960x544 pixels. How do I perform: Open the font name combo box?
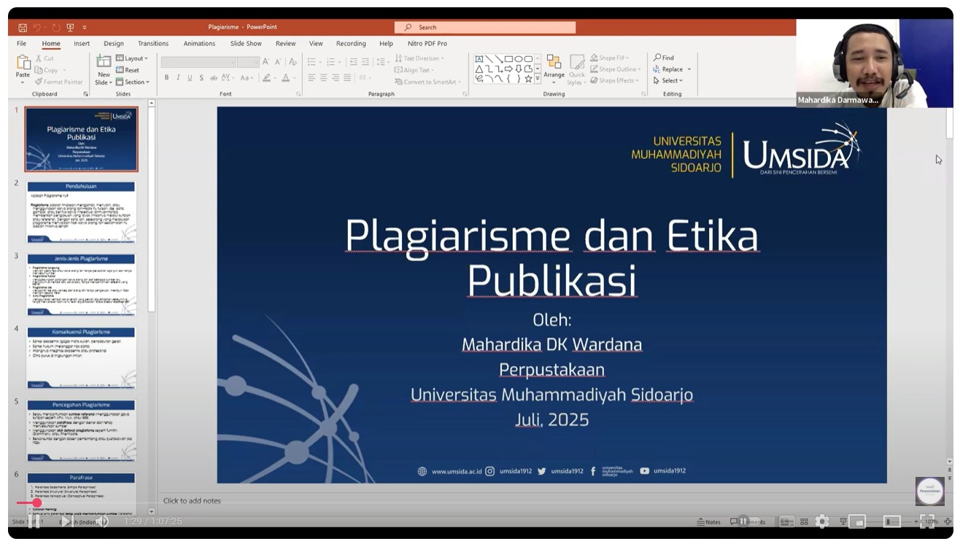tap(198, 62)
